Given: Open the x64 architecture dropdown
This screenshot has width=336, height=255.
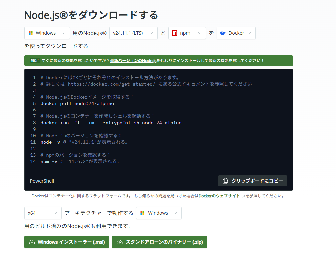Looking at the screenshot, I should click(x=43, y=213).
